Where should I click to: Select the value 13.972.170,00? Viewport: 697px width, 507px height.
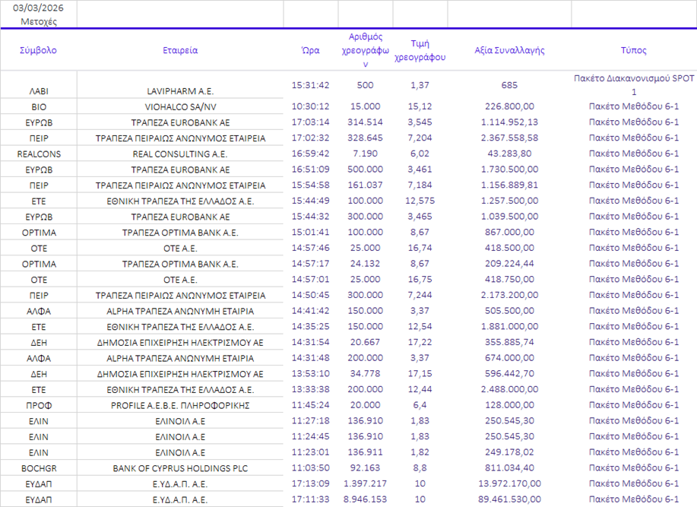509,483
